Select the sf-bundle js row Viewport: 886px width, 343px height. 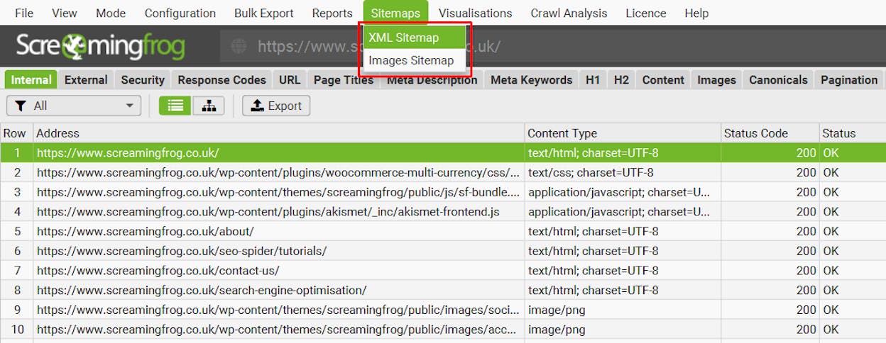443,192
